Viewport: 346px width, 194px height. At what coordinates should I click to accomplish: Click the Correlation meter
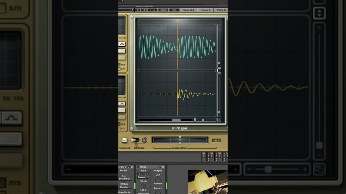[180, 140]
